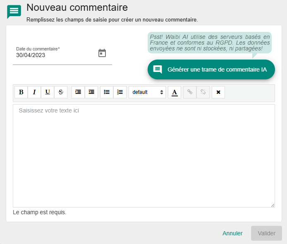Click the 'Nouveau commentaire' heading
This screenshot has height=244, width=287.
[77, 7]
